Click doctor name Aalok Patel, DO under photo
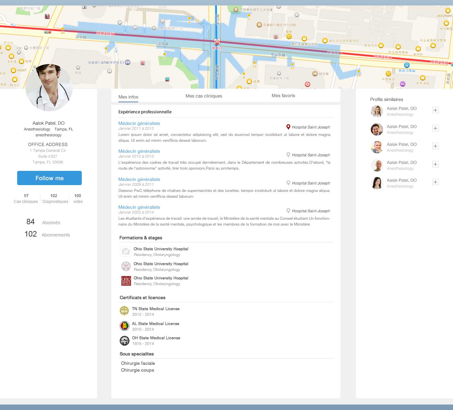The width and height of the screenshot is (453, 410). (49, 123)
